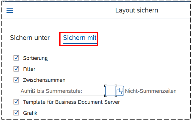Disable the Zwischensummen checkbox
Image resolution: width=192 pixels, height=121 pixels.
pyautogui.click(x=16, y=80)
